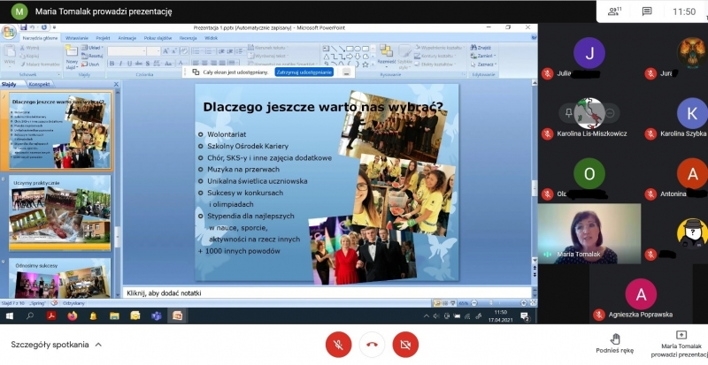Switch to normal view in status bar
708x365 pixels.
[x=437, y=303]
